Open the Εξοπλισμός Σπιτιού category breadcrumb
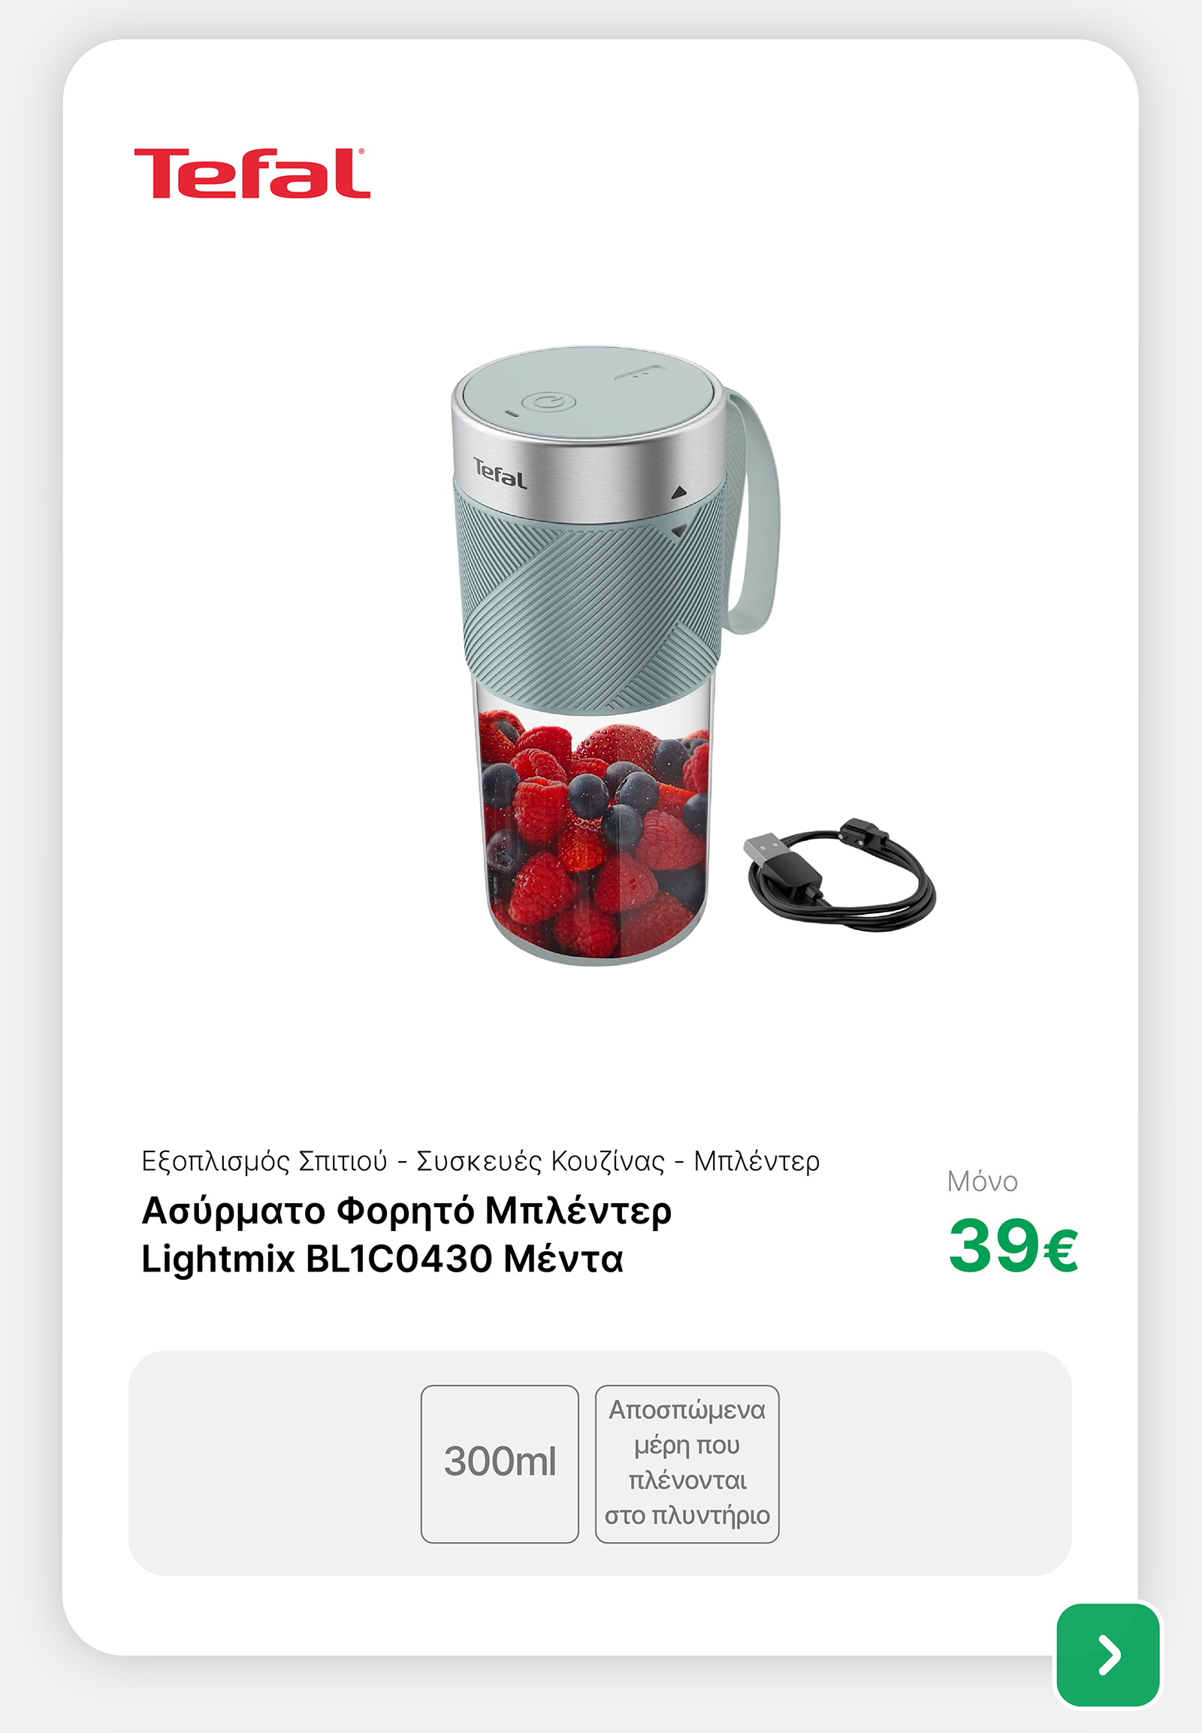This screenshot has width=1202, height=1733. coord(264,1161)
